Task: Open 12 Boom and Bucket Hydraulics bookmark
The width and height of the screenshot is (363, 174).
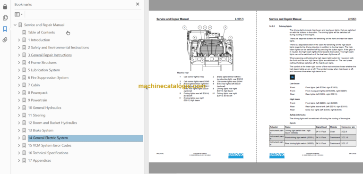Action: point(52,123)
